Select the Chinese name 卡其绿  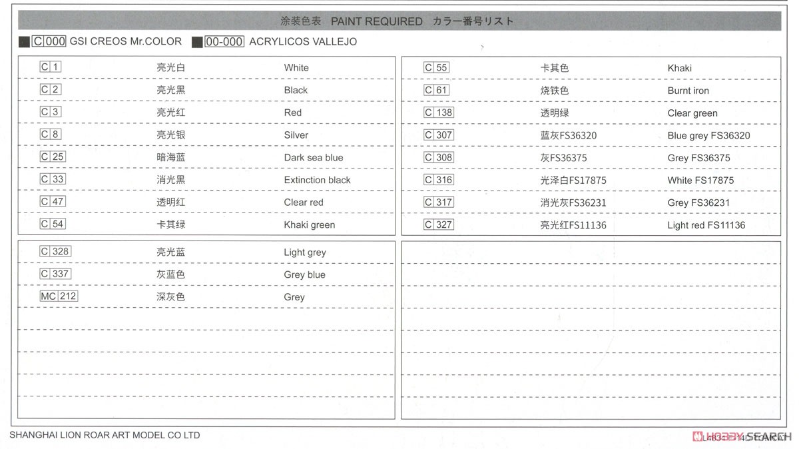tap(171, 225)
